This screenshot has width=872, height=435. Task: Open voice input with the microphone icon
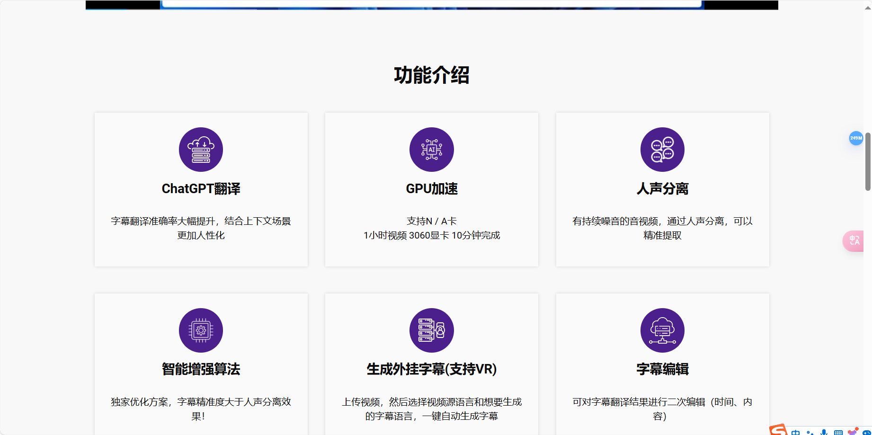click(x=824, y=433)
